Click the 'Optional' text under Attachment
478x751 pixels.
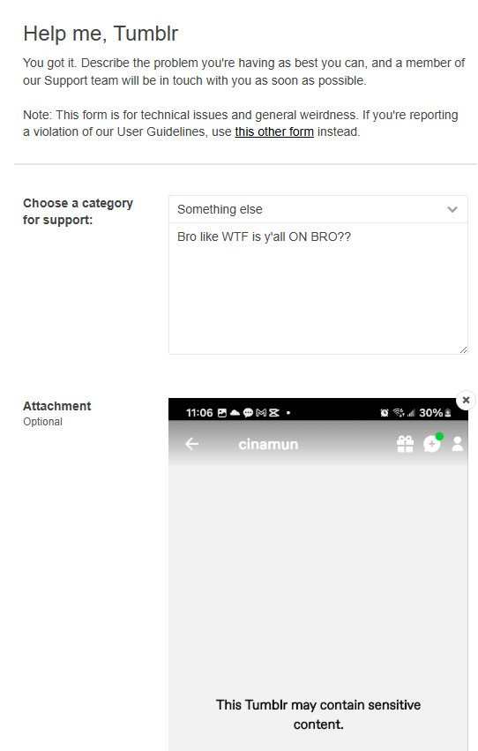click(42, 422)
